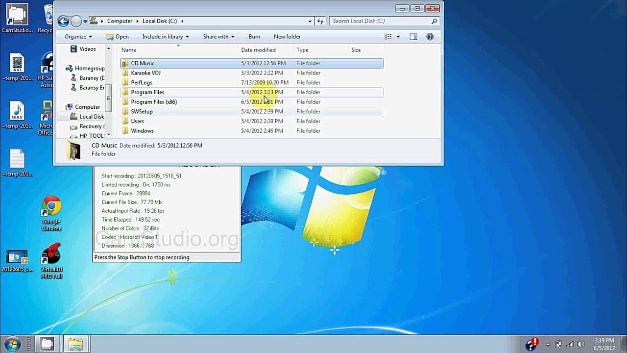Screen dimensions: 627x353
Task: Open Explorer help question mark icon
Action: (x=430, y=37)
